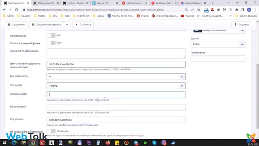
Task: Switch to the Имена - Воскр tab
Action: click(76, 3)
